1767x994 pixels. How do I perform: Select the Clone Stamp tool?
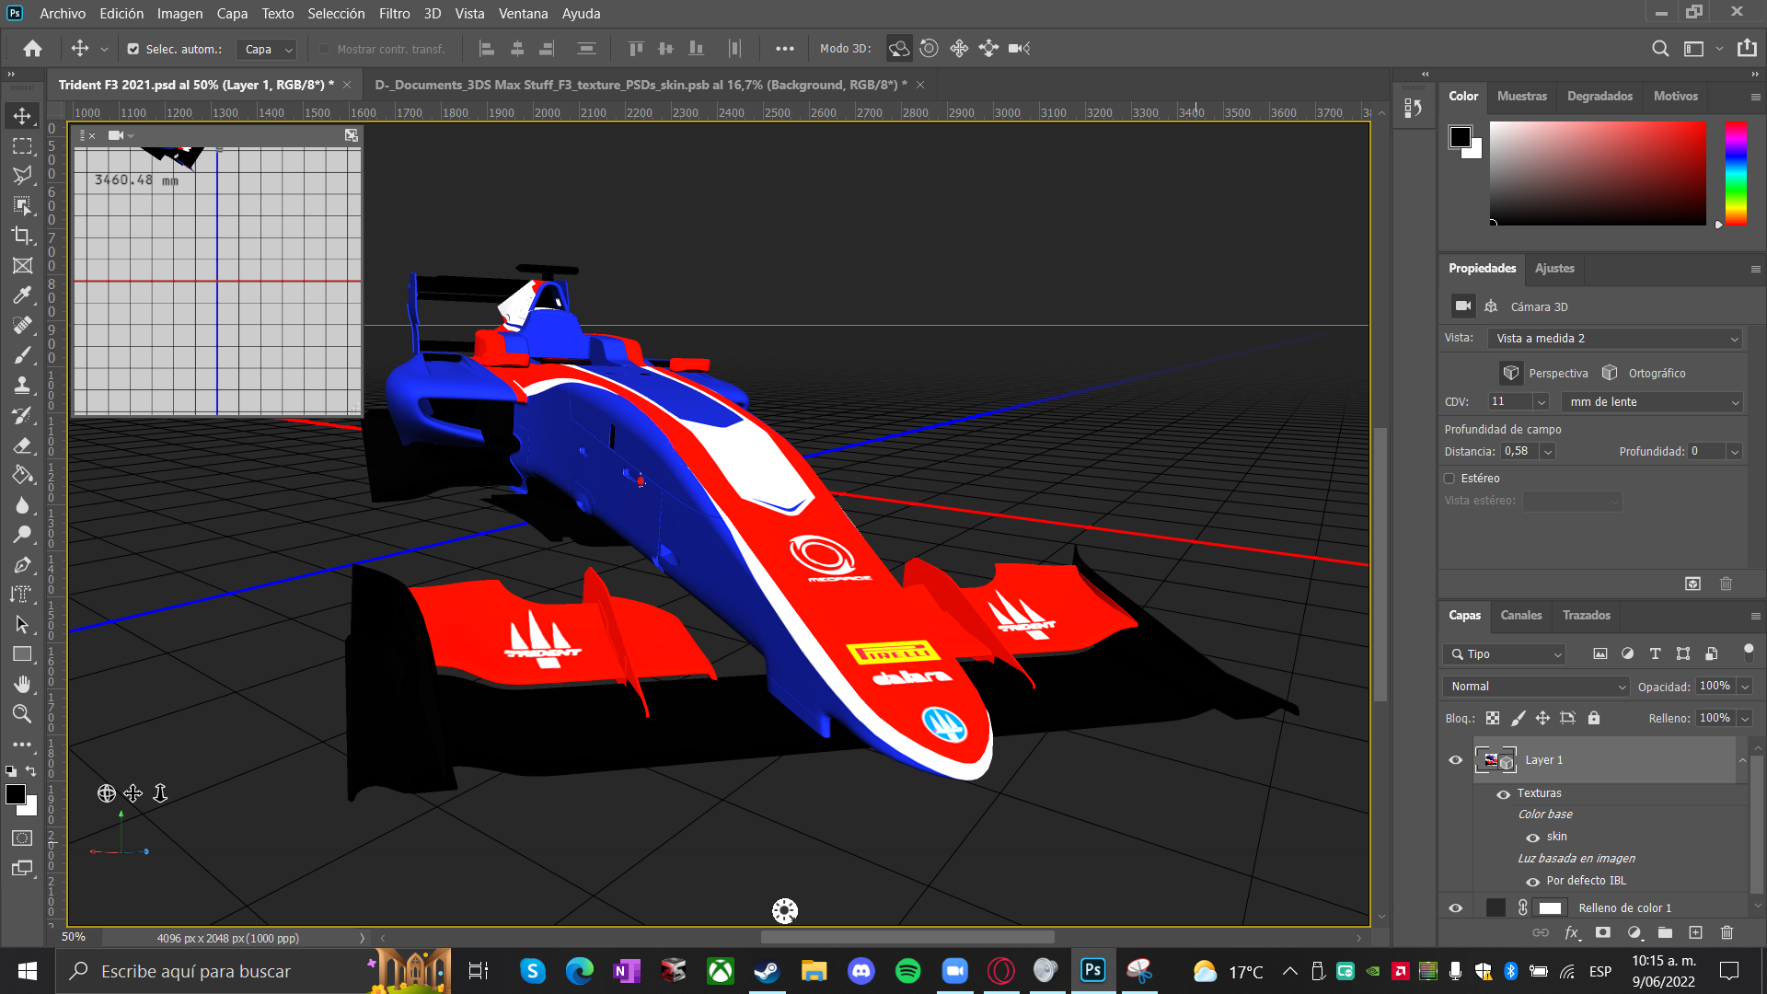coord(22,386)
